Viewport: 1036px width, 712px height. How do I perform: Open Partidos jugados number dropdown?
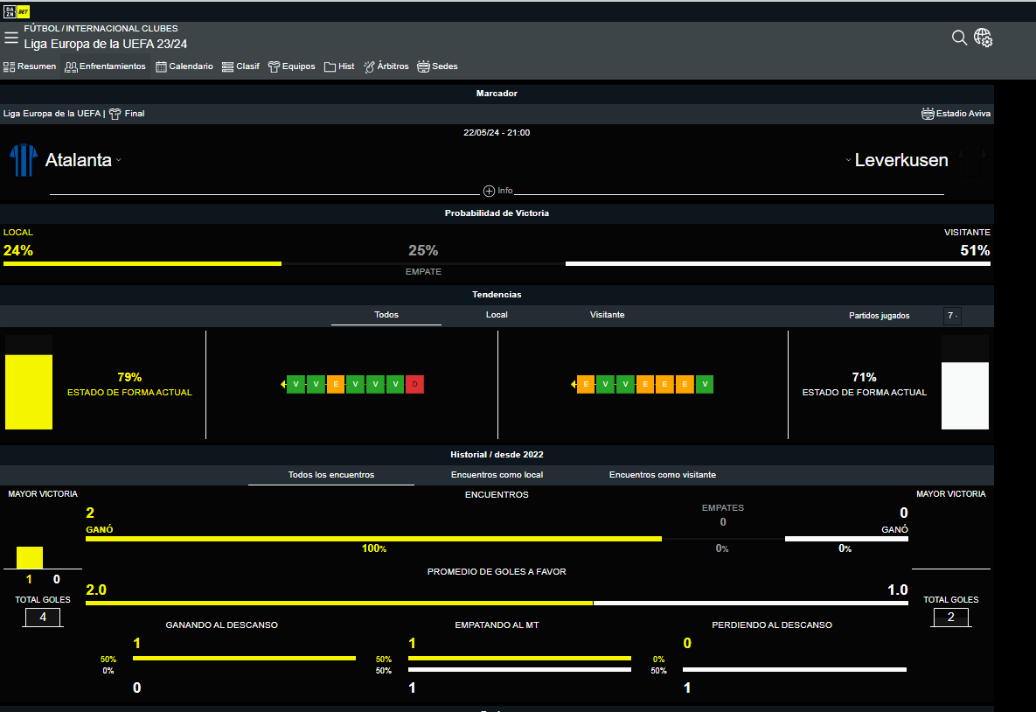point(952,316)
